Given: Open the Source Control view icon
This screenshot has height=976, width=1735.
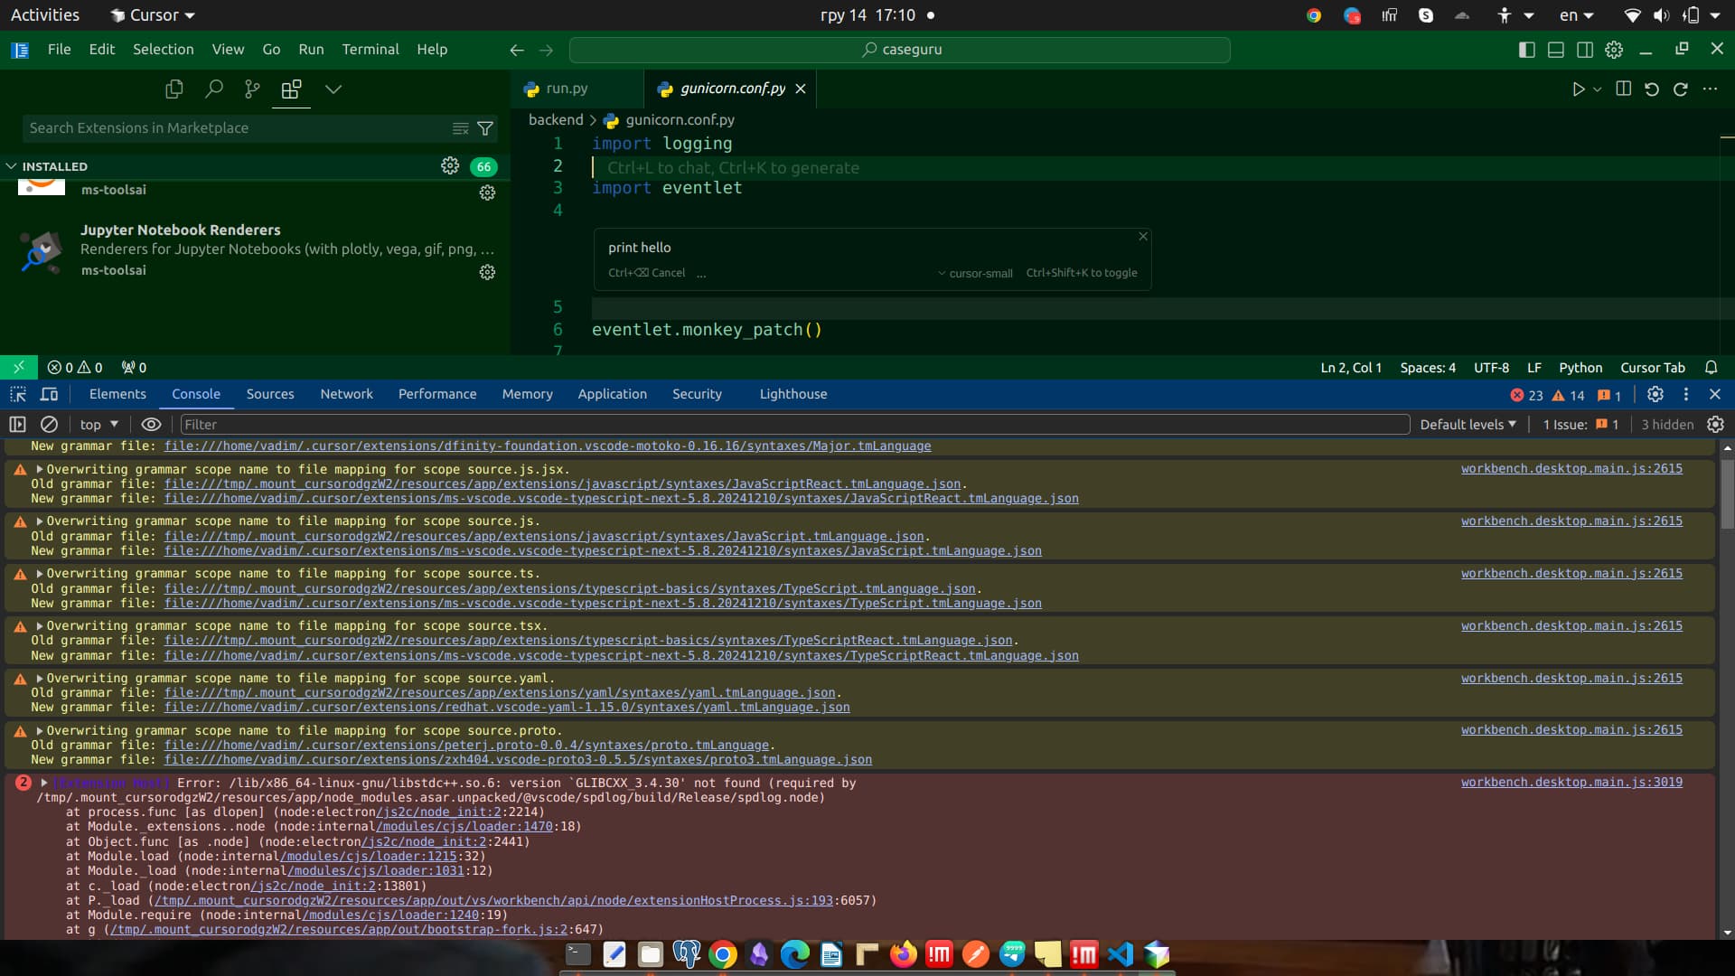Looking at the screenshot, I should 252,89.
